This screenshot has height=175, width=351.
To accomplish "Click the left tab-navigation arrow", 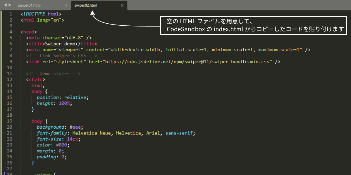I will point(5,5).
